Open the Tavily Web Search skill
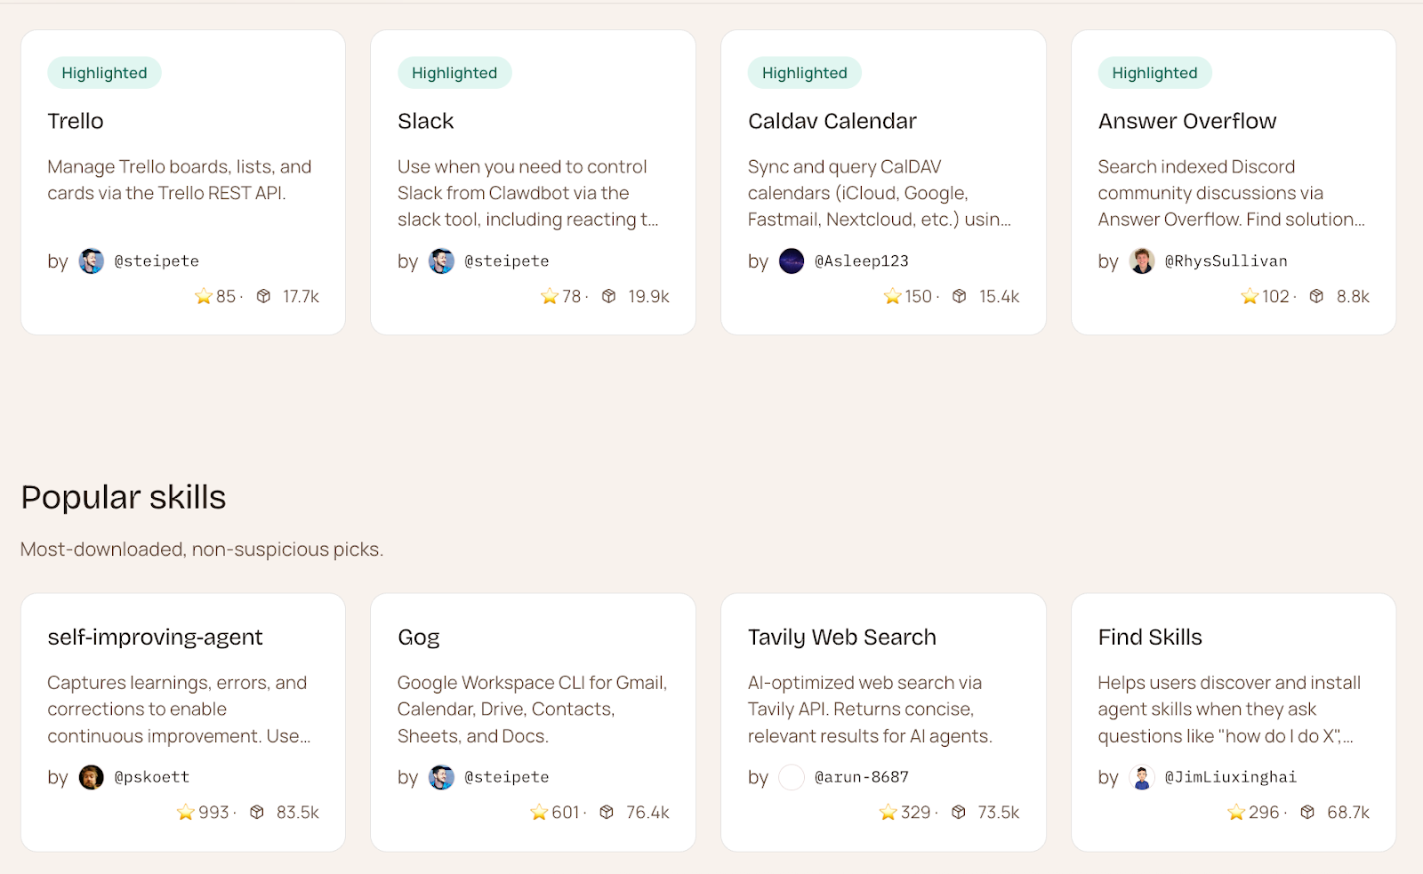The height and width of the screenshot is (874, 1423). click(841, 637)
